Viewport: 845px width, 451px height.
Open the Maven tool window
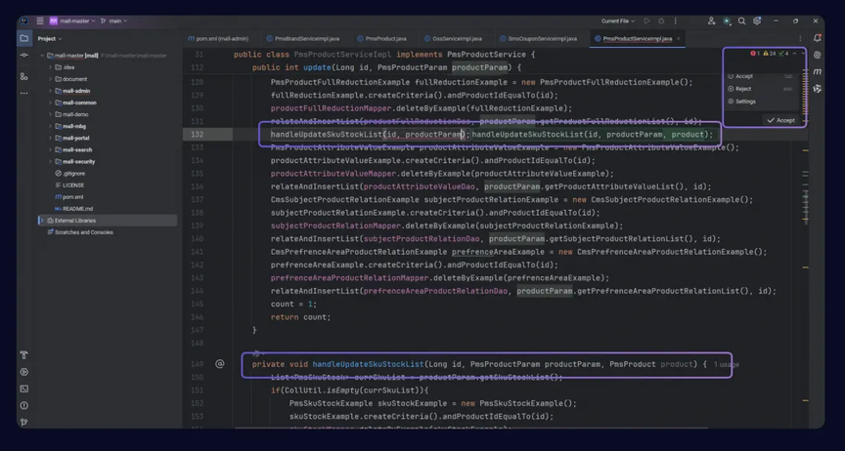click(x=818, y=71)
